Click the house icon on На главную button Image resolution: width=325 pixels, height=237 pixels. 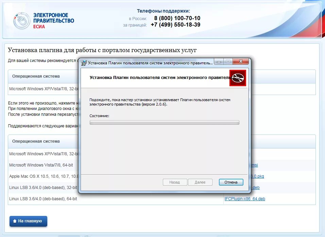(15, 221)
